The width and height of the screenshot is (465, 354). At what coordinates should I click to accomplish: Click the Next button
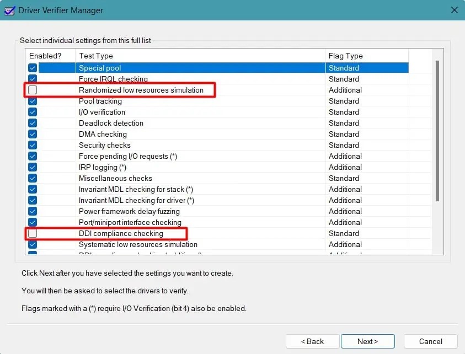(x=367, y=341)
